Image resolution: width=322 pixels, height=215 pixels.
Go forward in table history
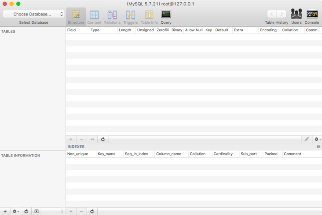pyautogui.click(x=282, y=14)
